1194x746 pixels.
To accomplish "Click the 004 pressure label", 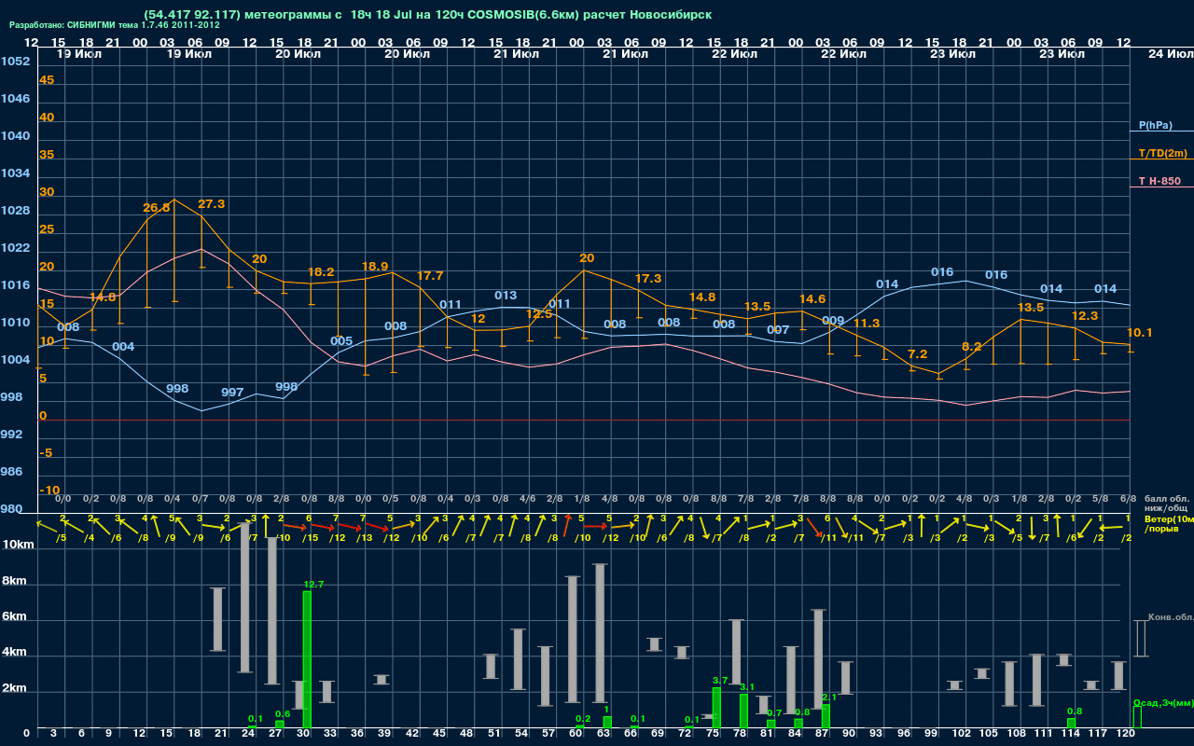I will click(x=123, y=346).
